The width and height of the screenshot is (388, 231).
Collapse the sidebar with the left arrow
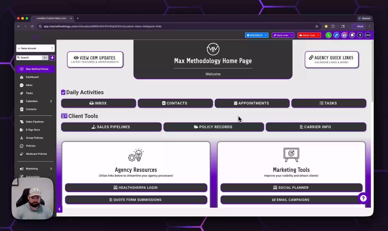[x=59, y=209]
